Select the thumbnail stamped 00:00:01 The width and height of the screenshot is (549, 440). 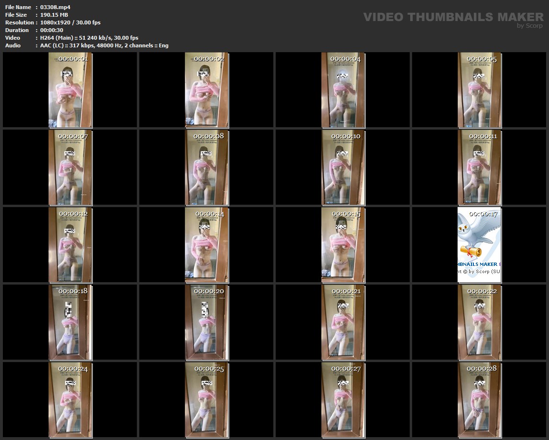[70, 90]
